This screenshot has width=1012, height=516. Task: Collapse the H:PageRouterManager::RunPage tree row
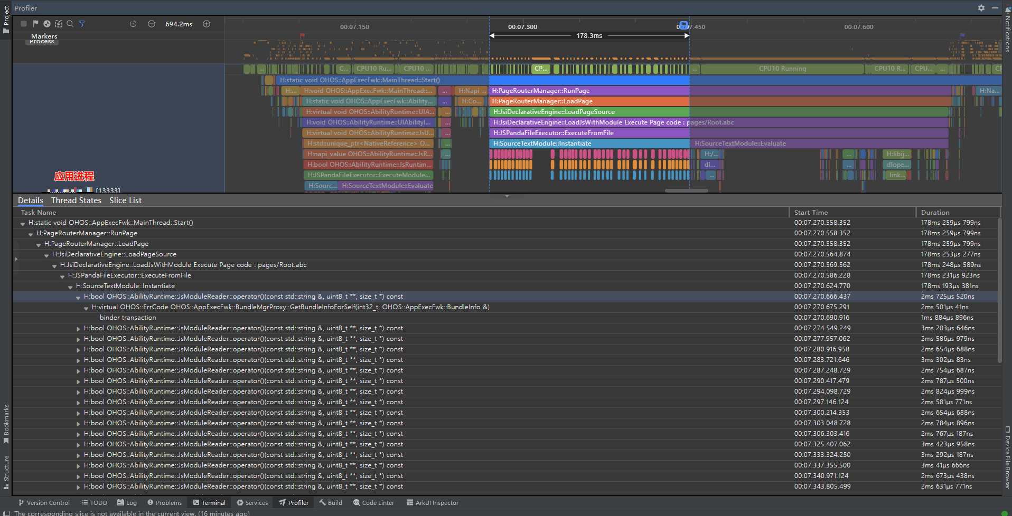(x=31, y=234)
